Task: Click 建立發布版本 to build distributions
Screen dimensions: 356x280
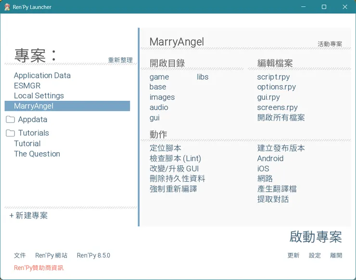Action: pyautogui.click(x=281, y=148)
